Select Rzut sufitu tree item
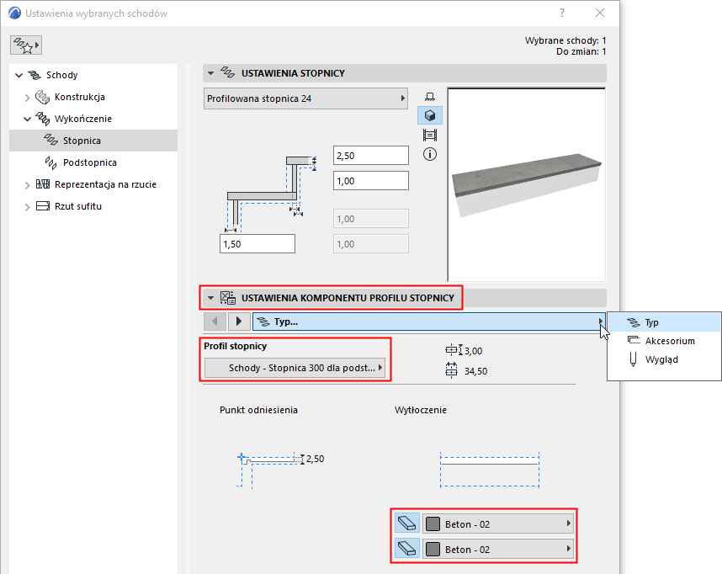This screenshot has width=722, height=574. coord(78,206)
